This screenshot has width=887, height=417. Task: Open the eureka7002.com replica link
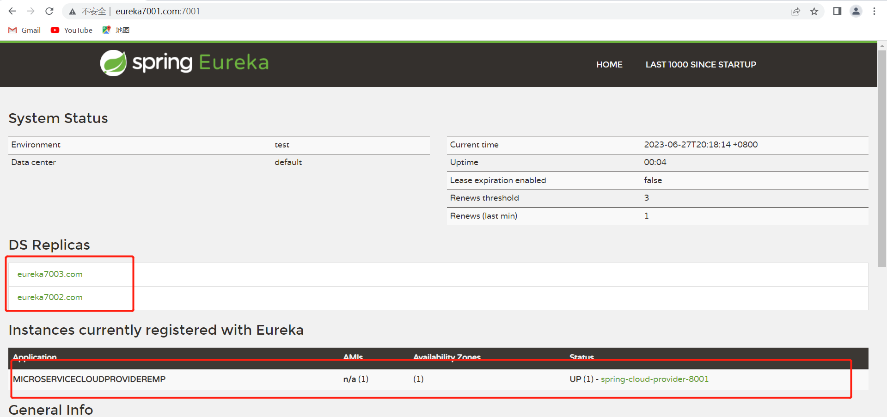point(50,297)
